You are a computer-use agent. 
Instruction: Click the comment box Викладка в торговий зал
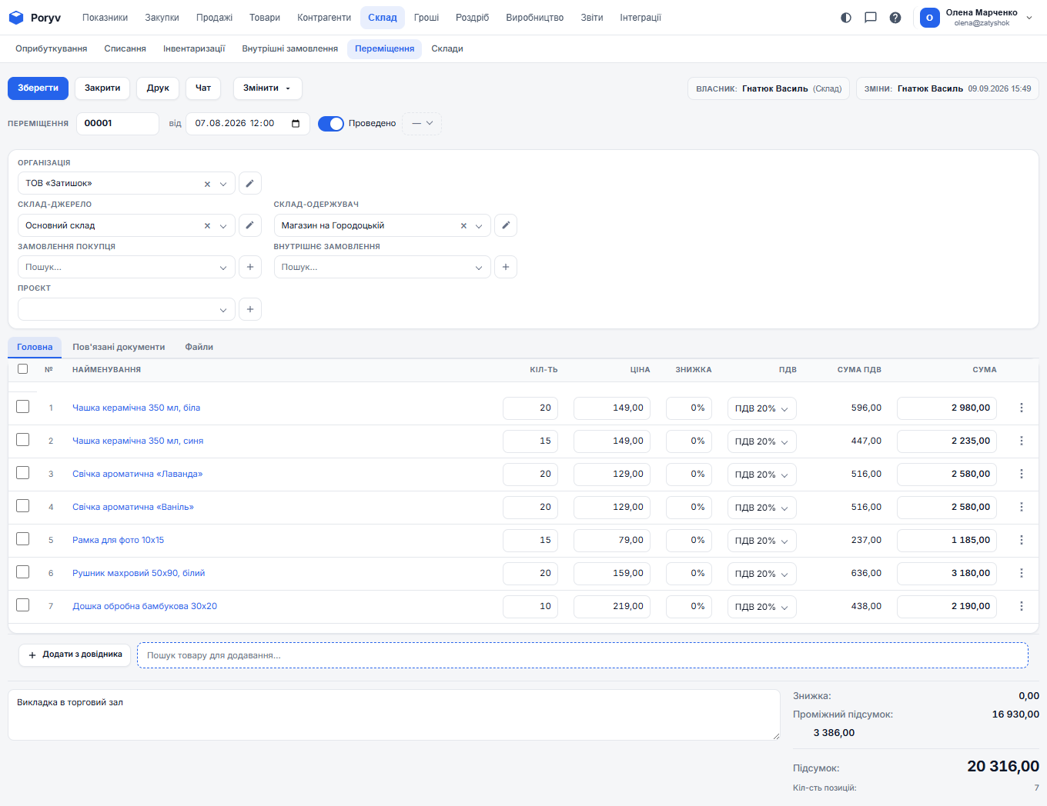[x=394, y=715]
